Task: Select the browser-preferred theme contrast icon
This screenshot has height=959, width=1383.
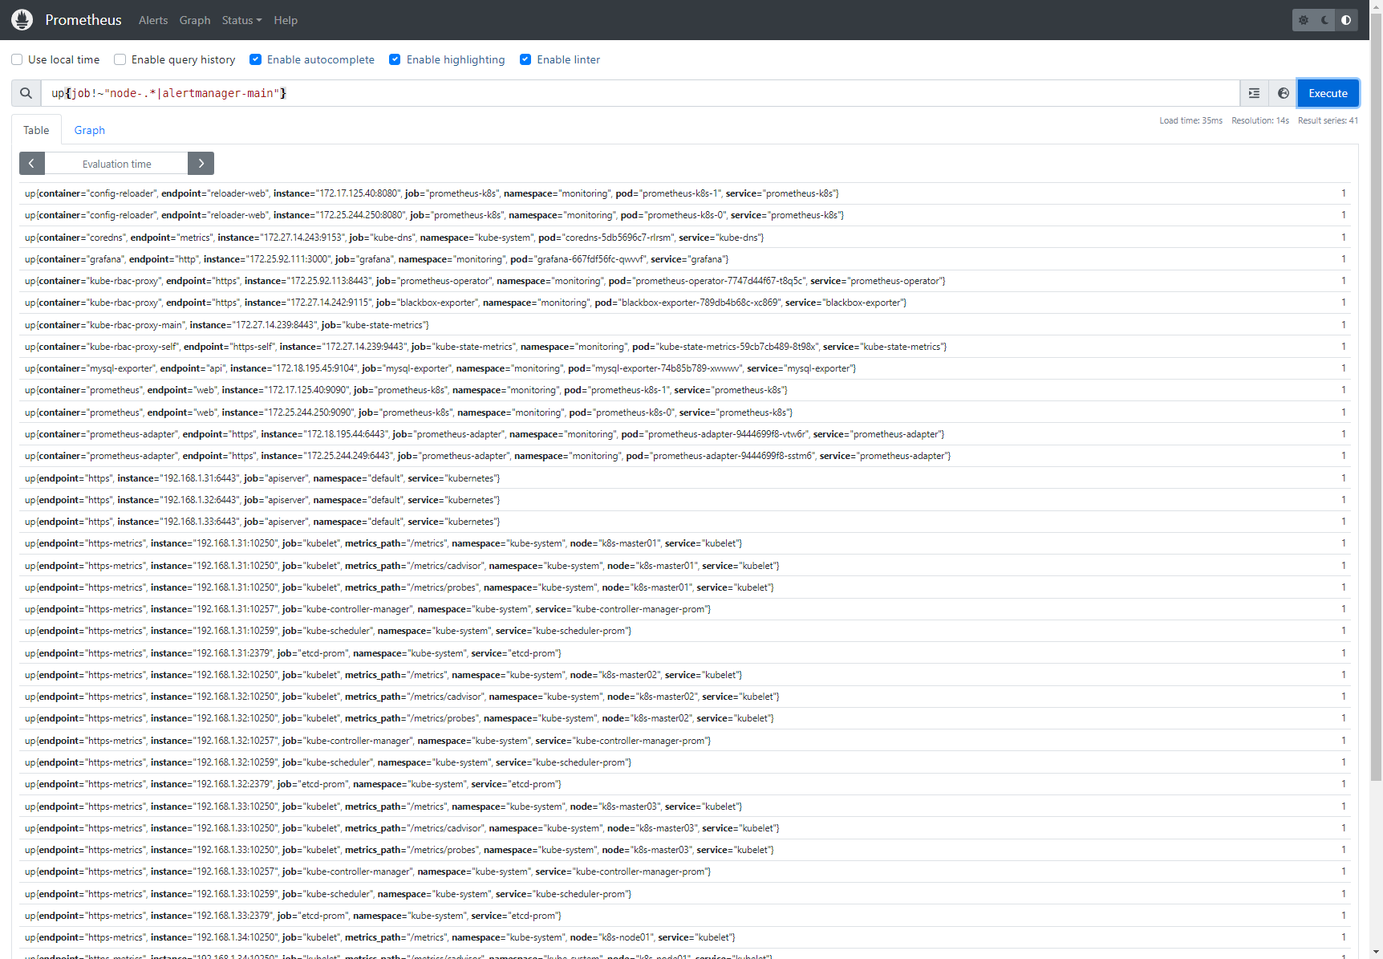Action: point(1346,20)
